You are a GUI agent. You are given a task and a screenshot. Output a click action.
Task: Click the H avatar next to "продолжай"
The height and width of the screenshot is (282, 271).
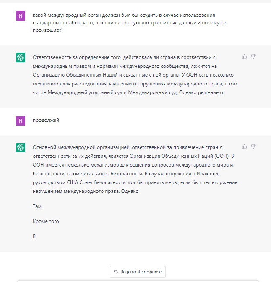(x=20, y=121)
